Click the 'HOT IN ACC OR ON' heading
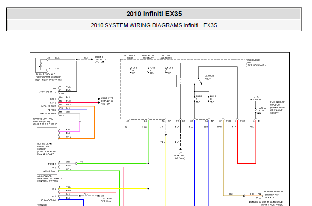Image resolution: width=312 pixels, height=206 pixels. [130, 57]
